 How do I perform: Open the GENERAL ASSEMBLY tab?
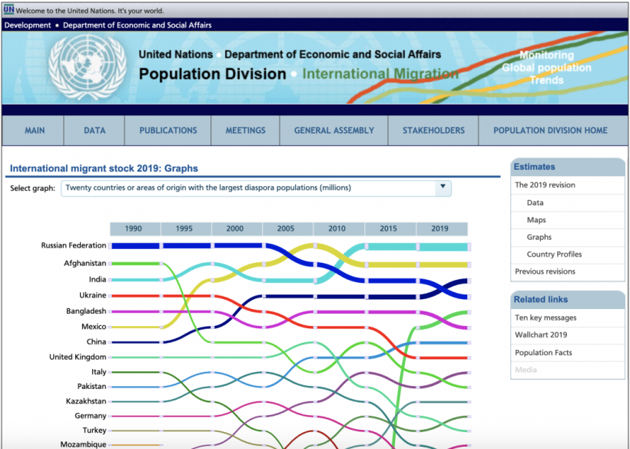click(x=334, y=131)
